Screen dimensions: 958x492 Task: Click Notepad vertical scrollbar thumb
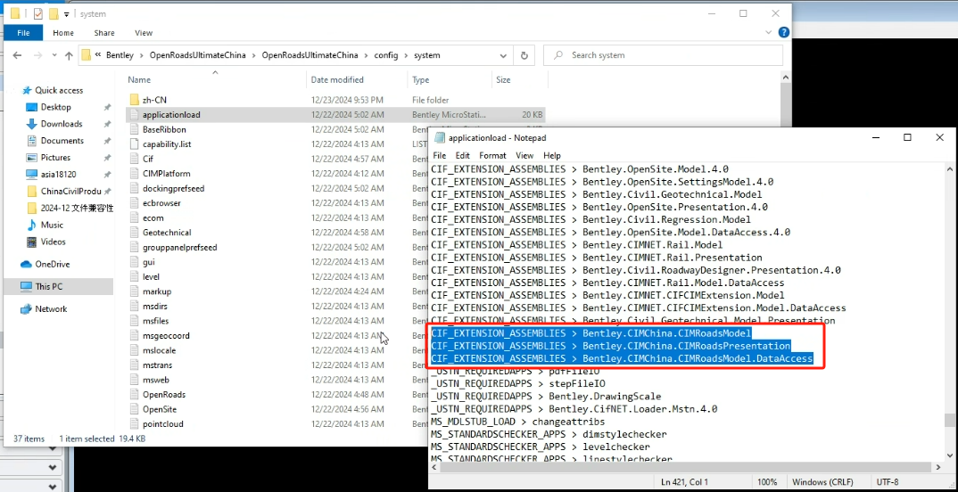(x=949, y=420)
